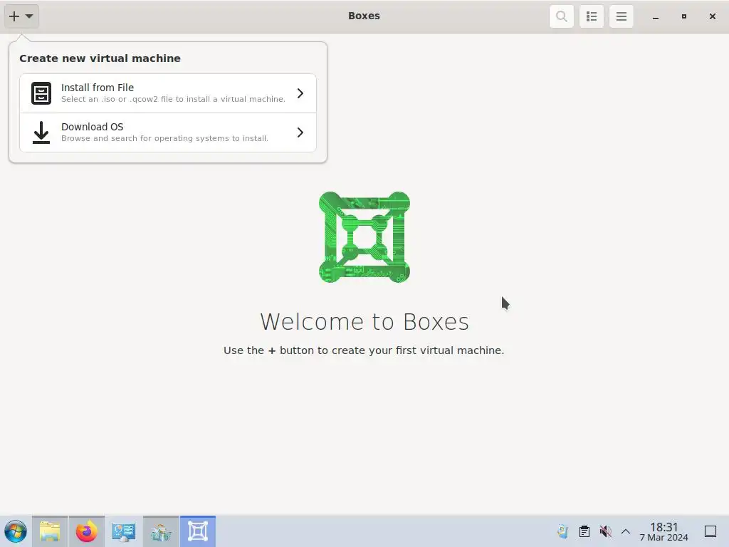729x547 pixels.
Task: Switch to list view using header icon
Action: pyautogui.click(x=592, y=16)
